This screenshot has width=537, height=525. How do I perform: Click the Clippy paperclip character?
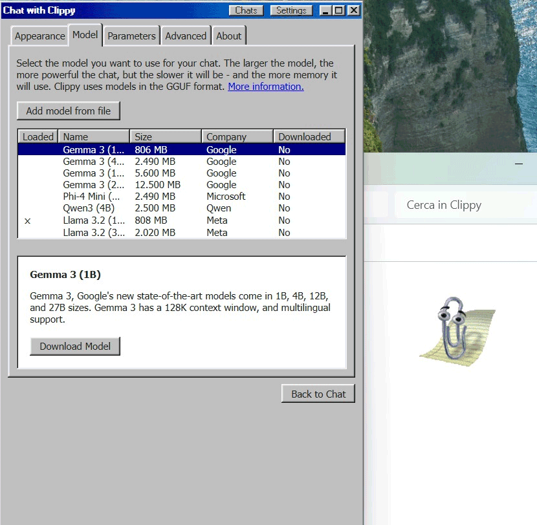click(x=457, y=330)
